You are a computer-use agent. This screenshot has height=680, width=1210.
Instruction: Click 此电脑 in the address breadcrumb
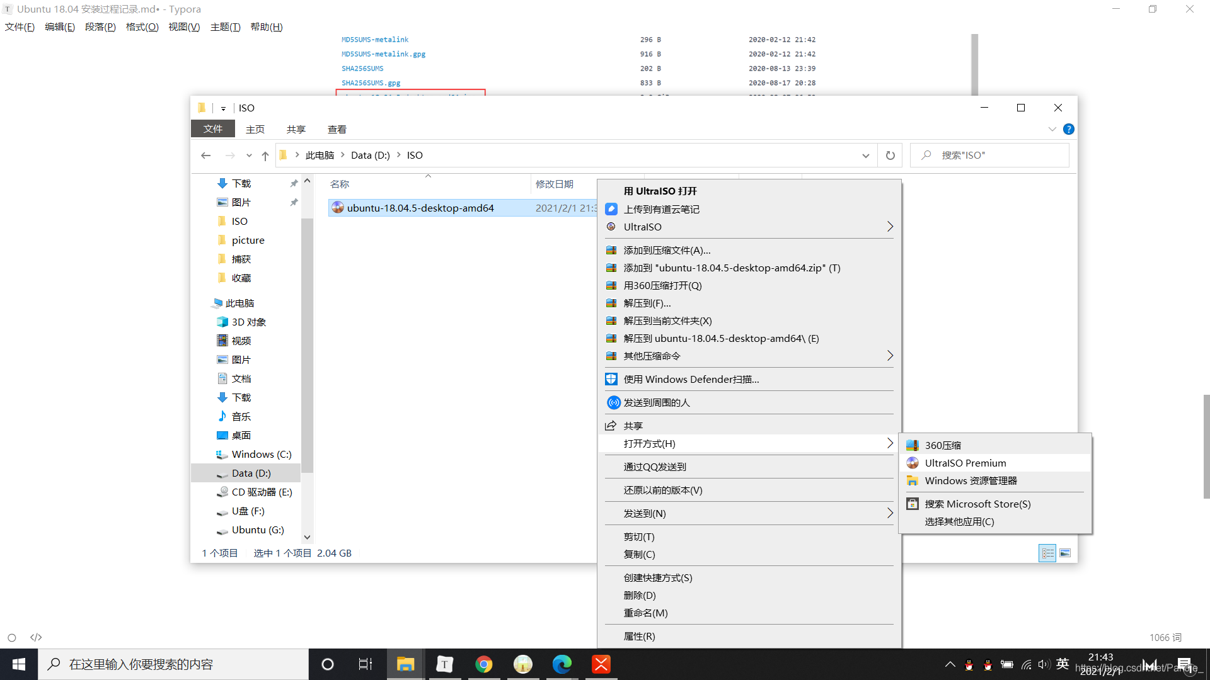pos(320,156)
